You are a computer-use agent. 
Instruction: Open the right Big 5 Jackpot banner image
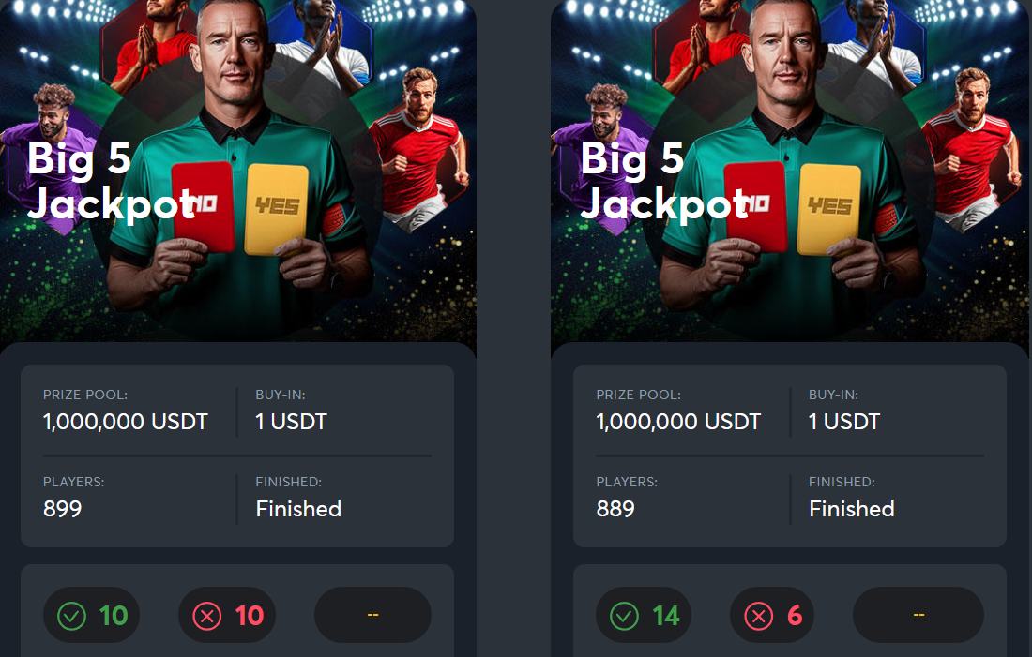coord(790,171)
